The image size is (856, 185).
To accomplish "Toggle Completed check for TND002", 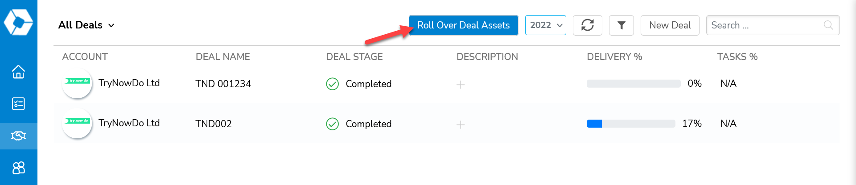I will click(x=333, y=124).
